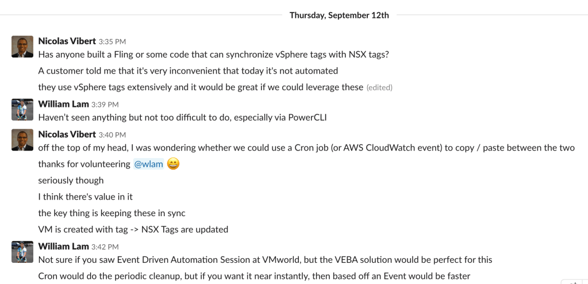Click the William Lam name at 3:39 PM
588x284 pixels.
63,104
